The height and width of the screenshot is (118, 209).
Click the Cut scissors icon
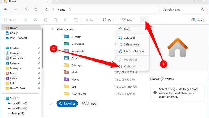click(x=26, y=20)
